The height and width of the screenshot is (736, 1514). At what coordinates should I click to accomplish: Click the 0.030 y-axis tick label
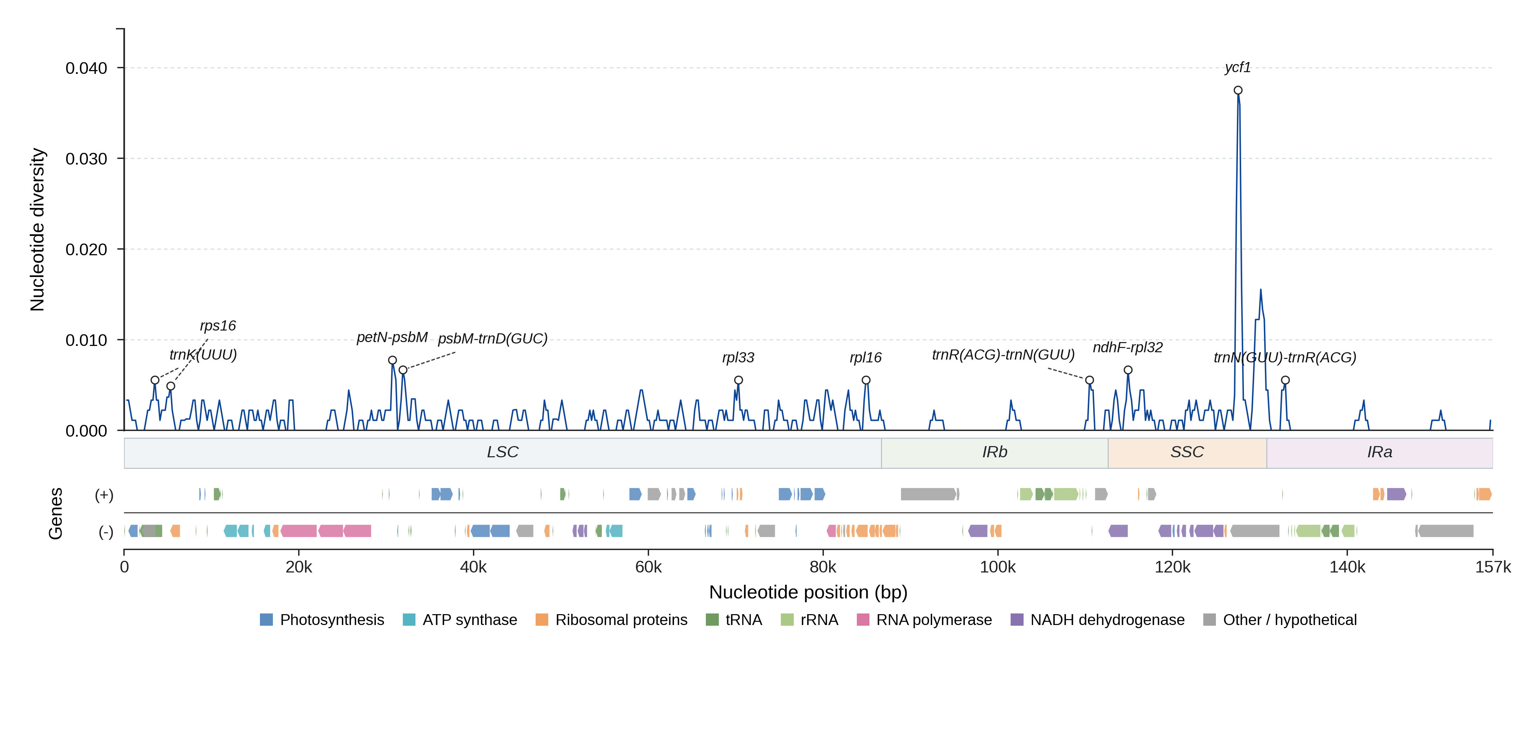[87, 159]
